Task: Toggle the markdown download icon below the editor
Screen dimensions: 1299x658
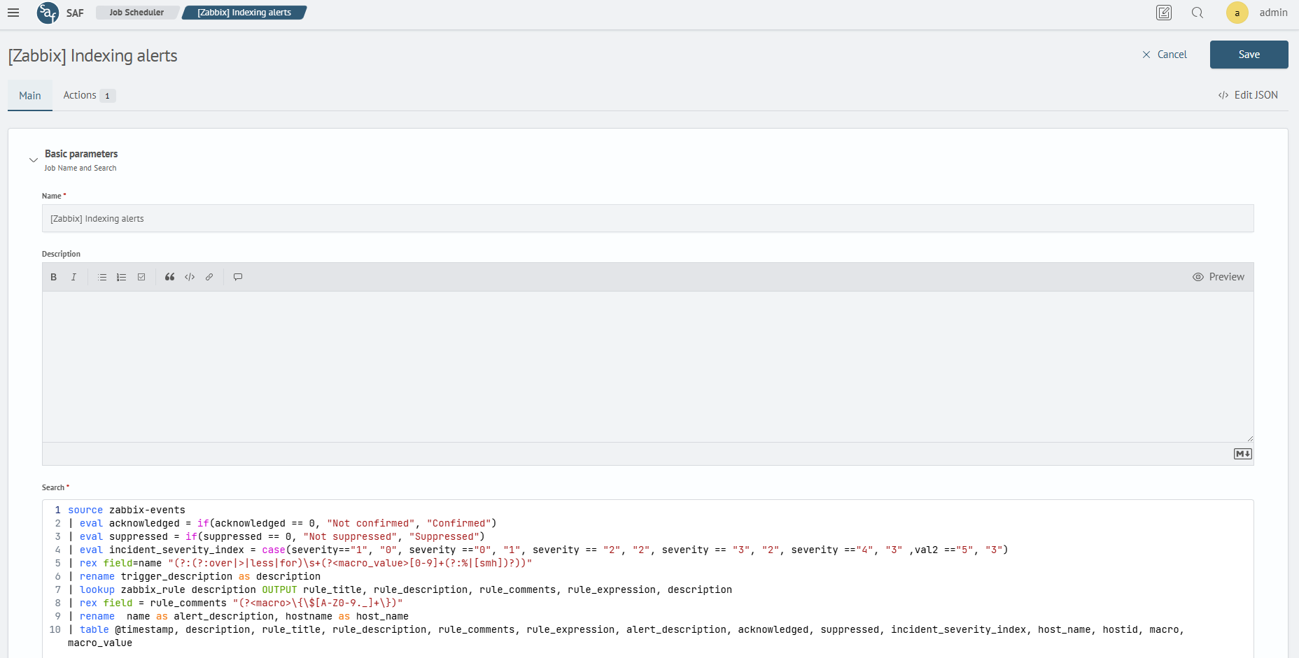Action: click(x=1243, y=453)
